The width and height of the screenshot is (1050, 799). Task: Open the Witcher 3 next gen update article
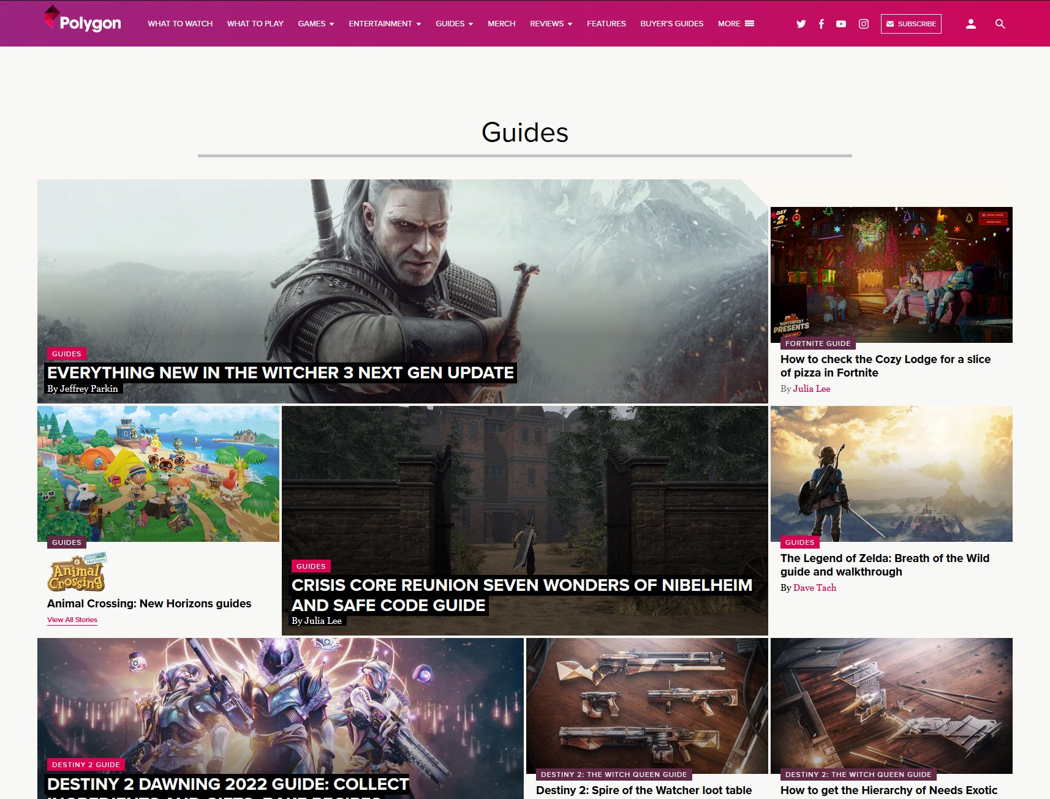pos(281,373)
